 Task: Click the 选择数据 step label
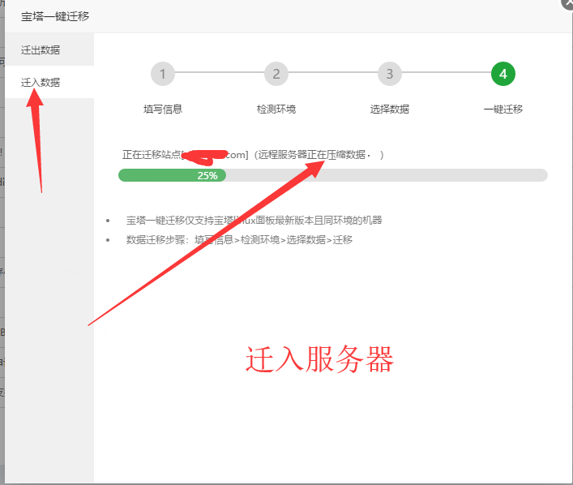tap(390, 109)
